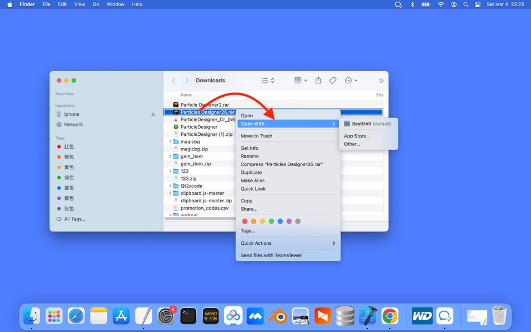The height and width of the screenshot is (332, 531).
Task: Expand the gem_item folder
Action: point(172,156)
